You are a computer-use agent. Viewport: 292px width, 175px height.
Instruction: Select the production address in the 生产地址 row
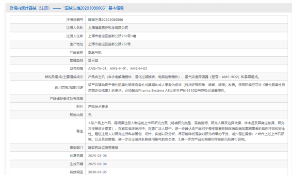tap(110, 44)
